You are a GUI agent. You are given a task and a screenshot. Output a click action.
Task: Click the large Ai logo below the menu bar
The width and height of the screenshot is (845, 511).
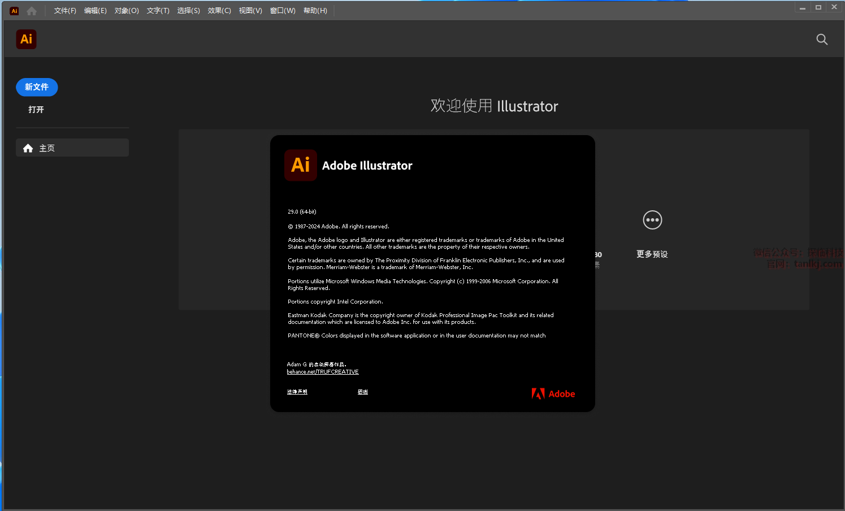pos(26,39)
